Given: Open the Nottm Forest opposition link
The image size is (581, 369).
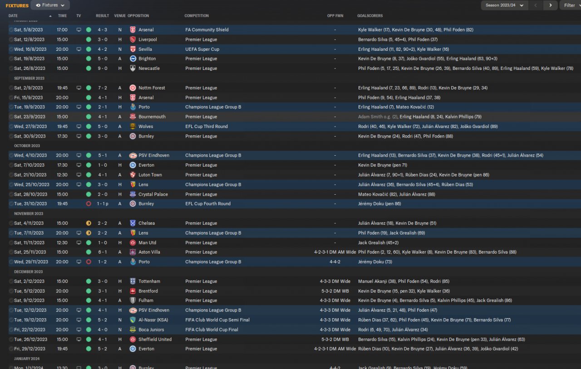Looking at the screenshot, I should tap(152, 88).
